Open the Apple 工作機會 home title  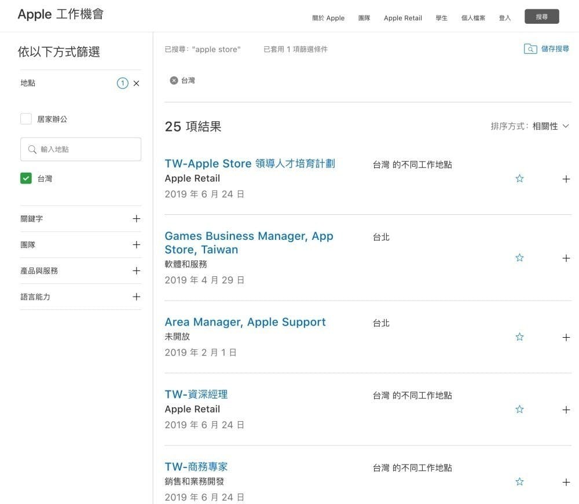[x=61, y=14]
